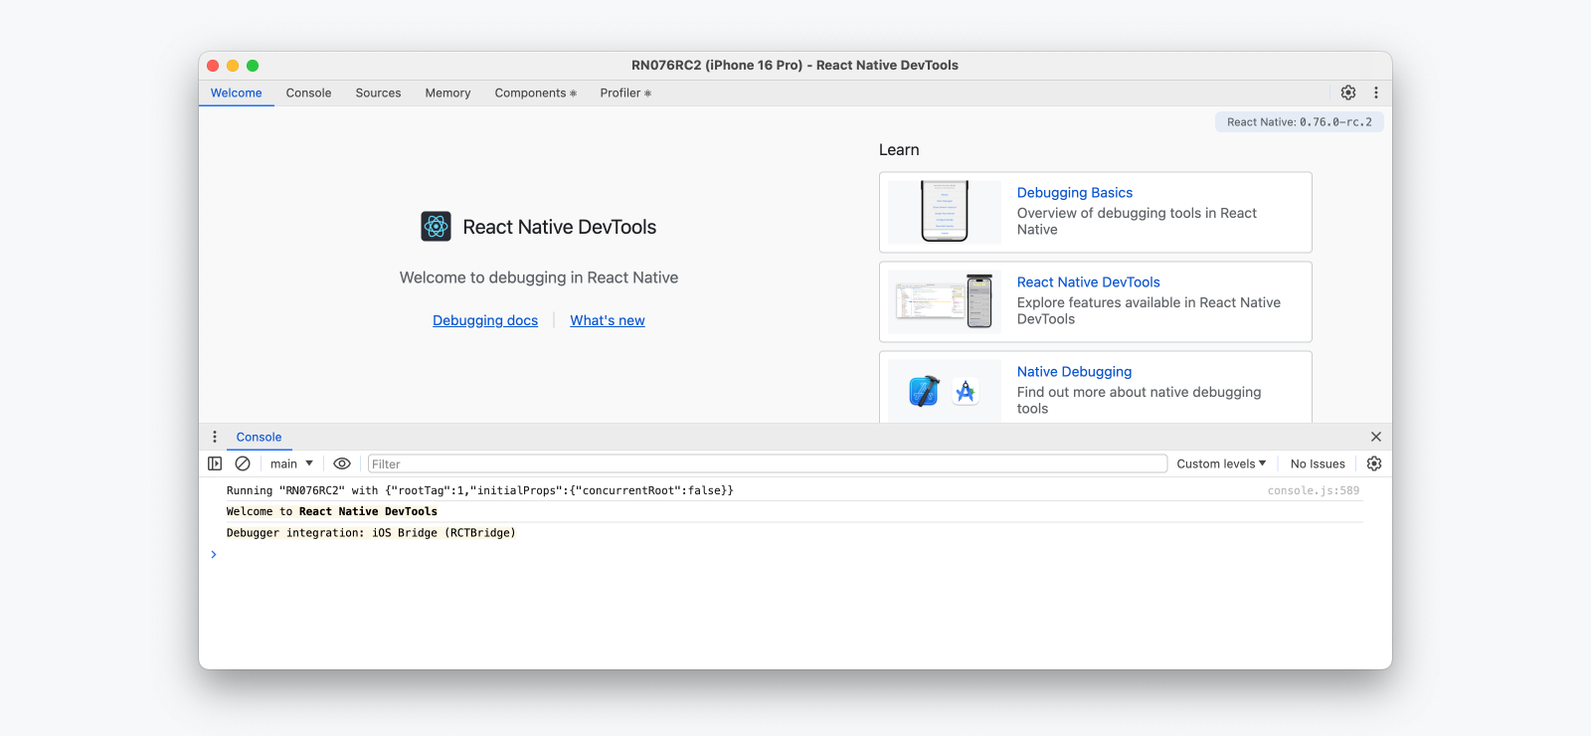Open the What's new link
Screen dimensions: 1591x736
tap(608, 320)
